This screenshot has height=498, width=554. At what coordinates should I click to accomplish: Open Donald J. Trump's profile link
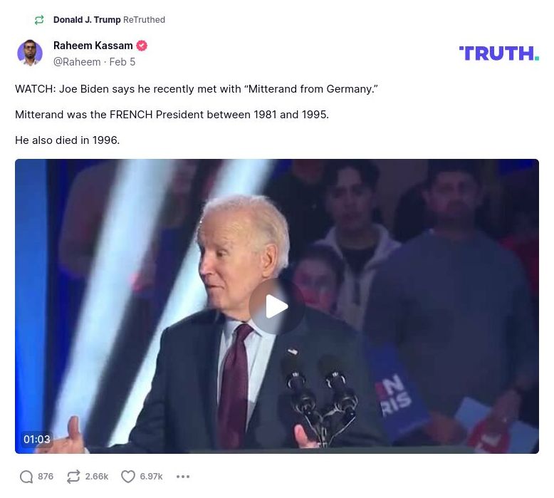[x=87, y=20]
